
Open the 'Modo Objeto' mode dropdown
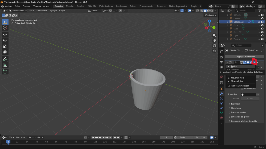pyautogui.click(x=18, y=11)
